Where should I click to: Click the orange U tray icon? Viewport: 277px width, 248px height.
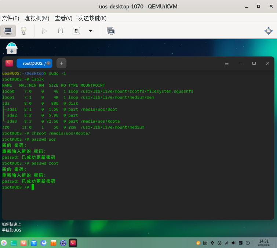[x=198, y=243]
